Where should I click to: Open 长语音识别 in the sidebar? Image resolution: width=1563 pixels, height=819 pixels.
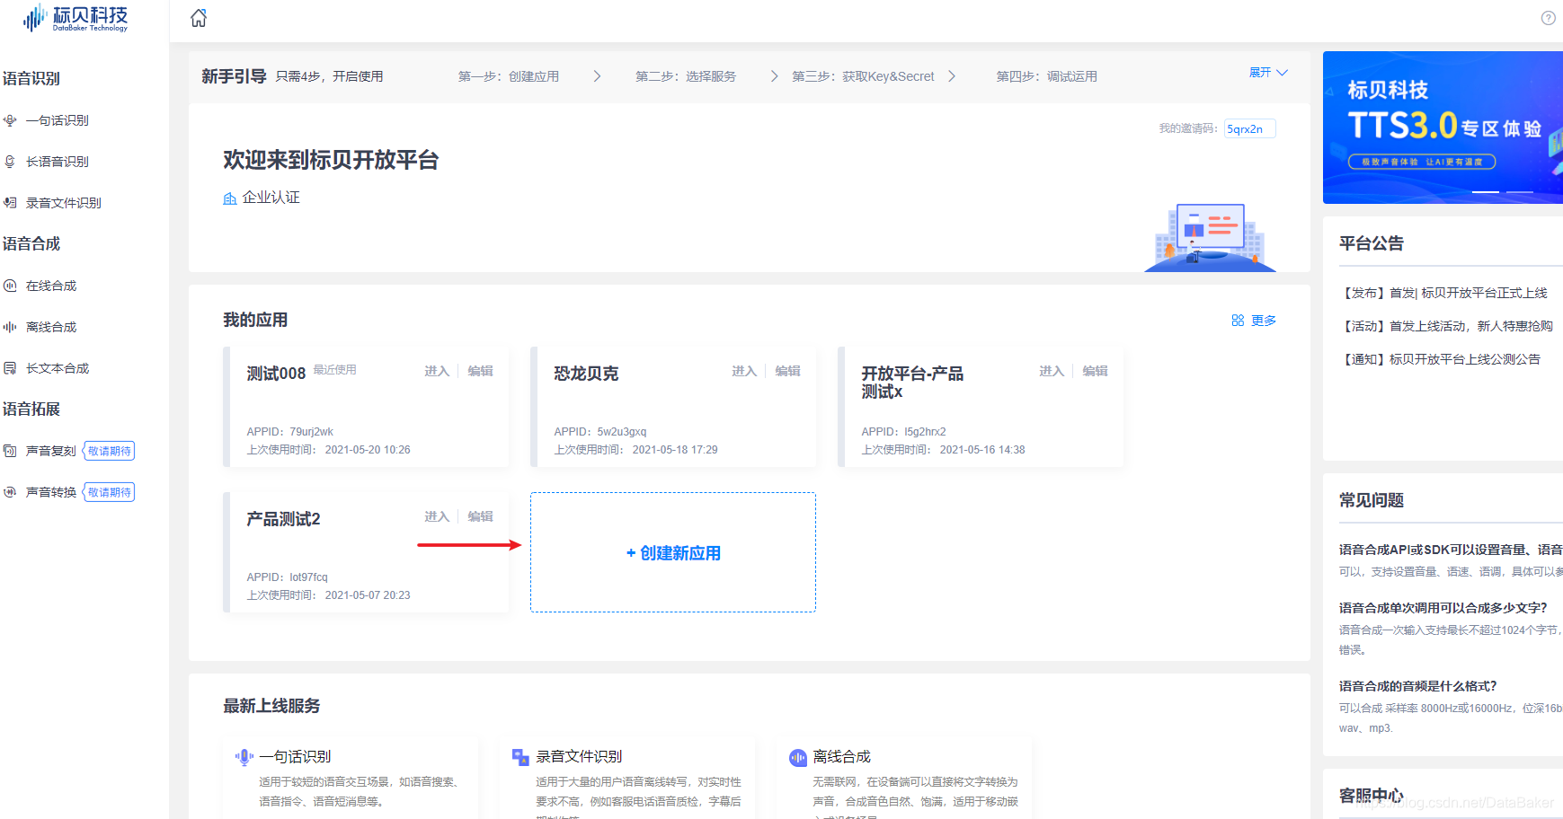pyautogui.click(x=58, y=162)
